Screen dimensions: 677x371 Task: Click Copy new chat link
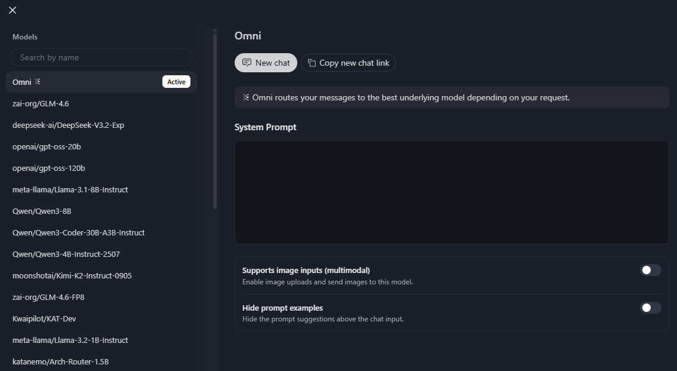click(348, 62)
